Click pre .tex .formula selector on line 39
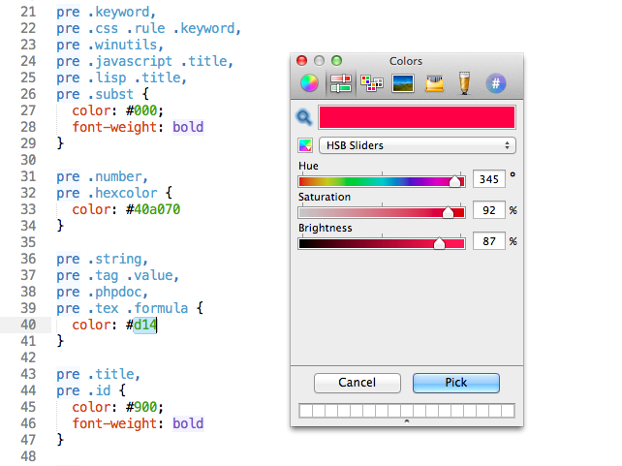 [122, 308]
